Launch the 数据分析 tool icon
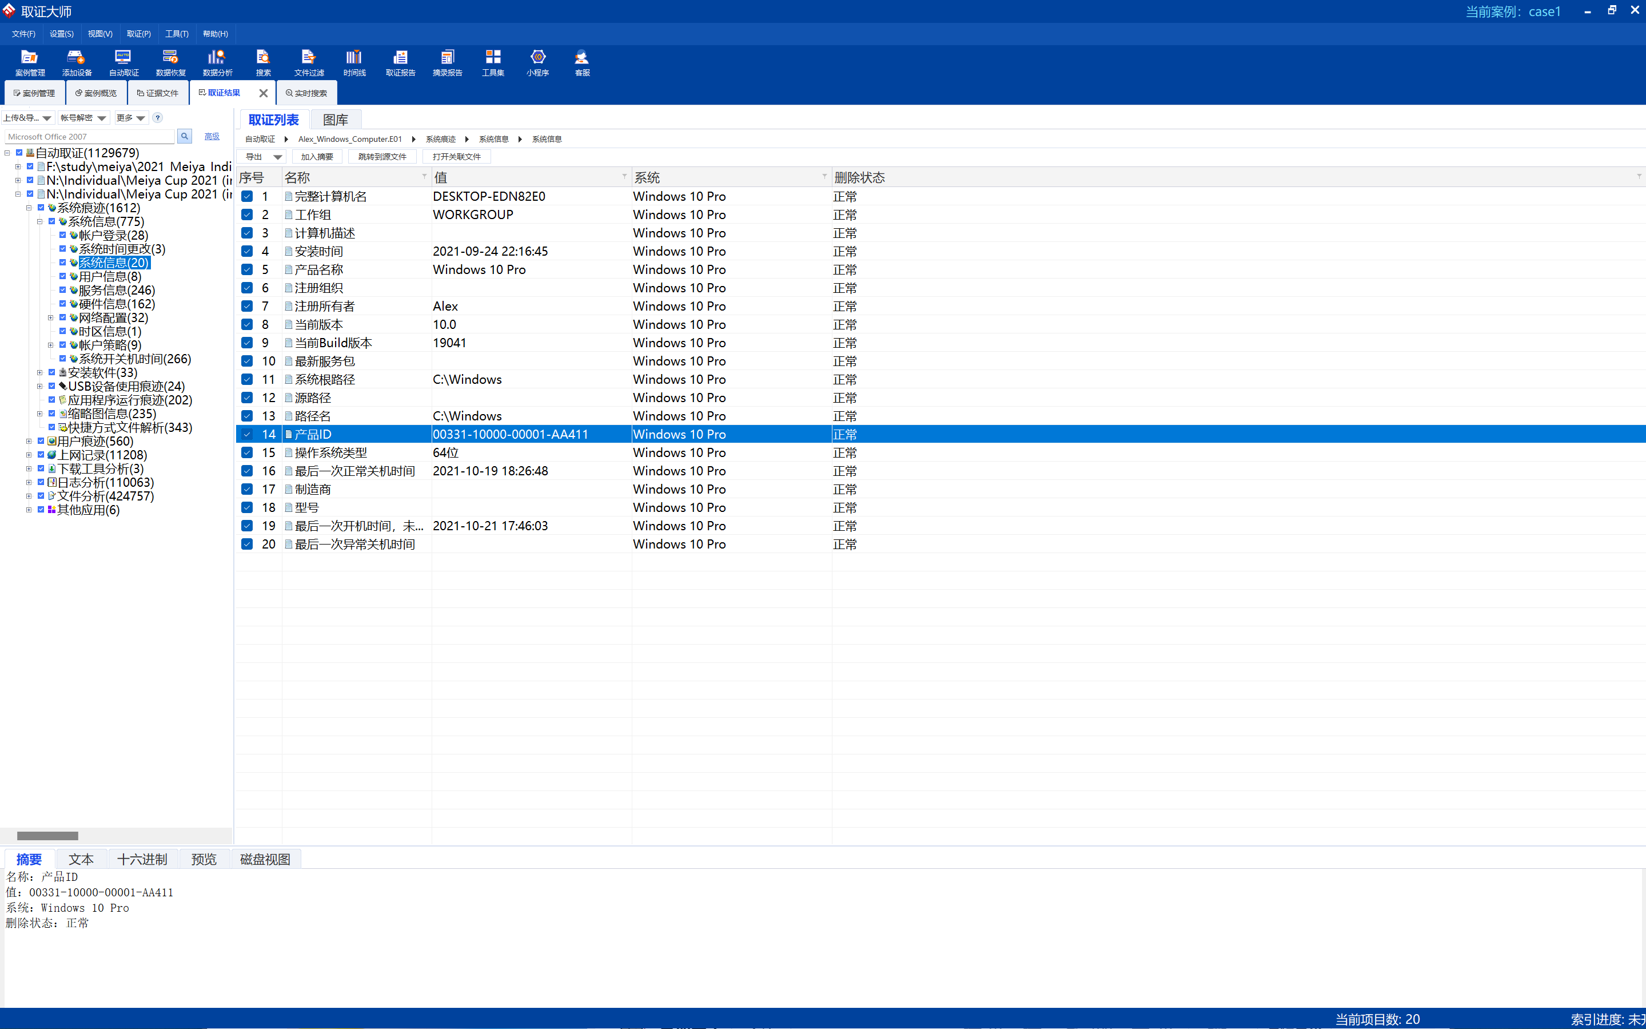This screenshot has width=1646, height=1029. pos(217,57)
